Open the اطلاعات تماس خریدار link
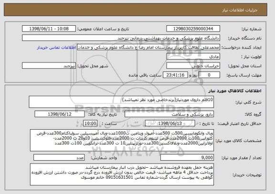The image size is (275, 194). coord(56,48)
